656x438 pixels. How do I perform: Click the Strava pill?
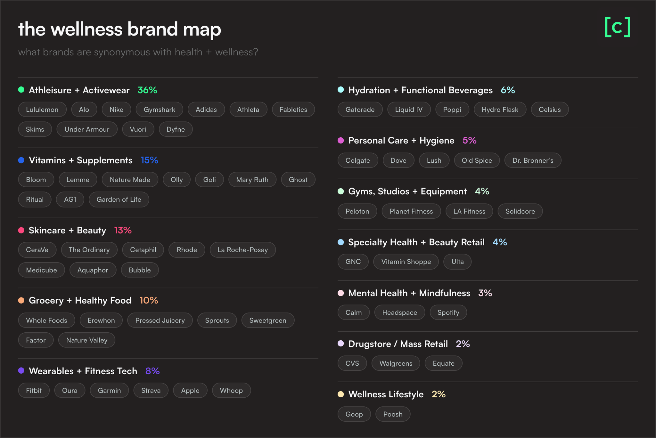coord(151,390)
